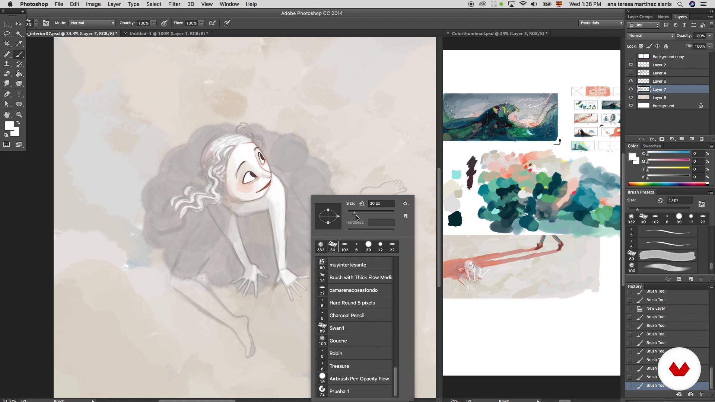Select the History Brush tool

pos(19,64)
